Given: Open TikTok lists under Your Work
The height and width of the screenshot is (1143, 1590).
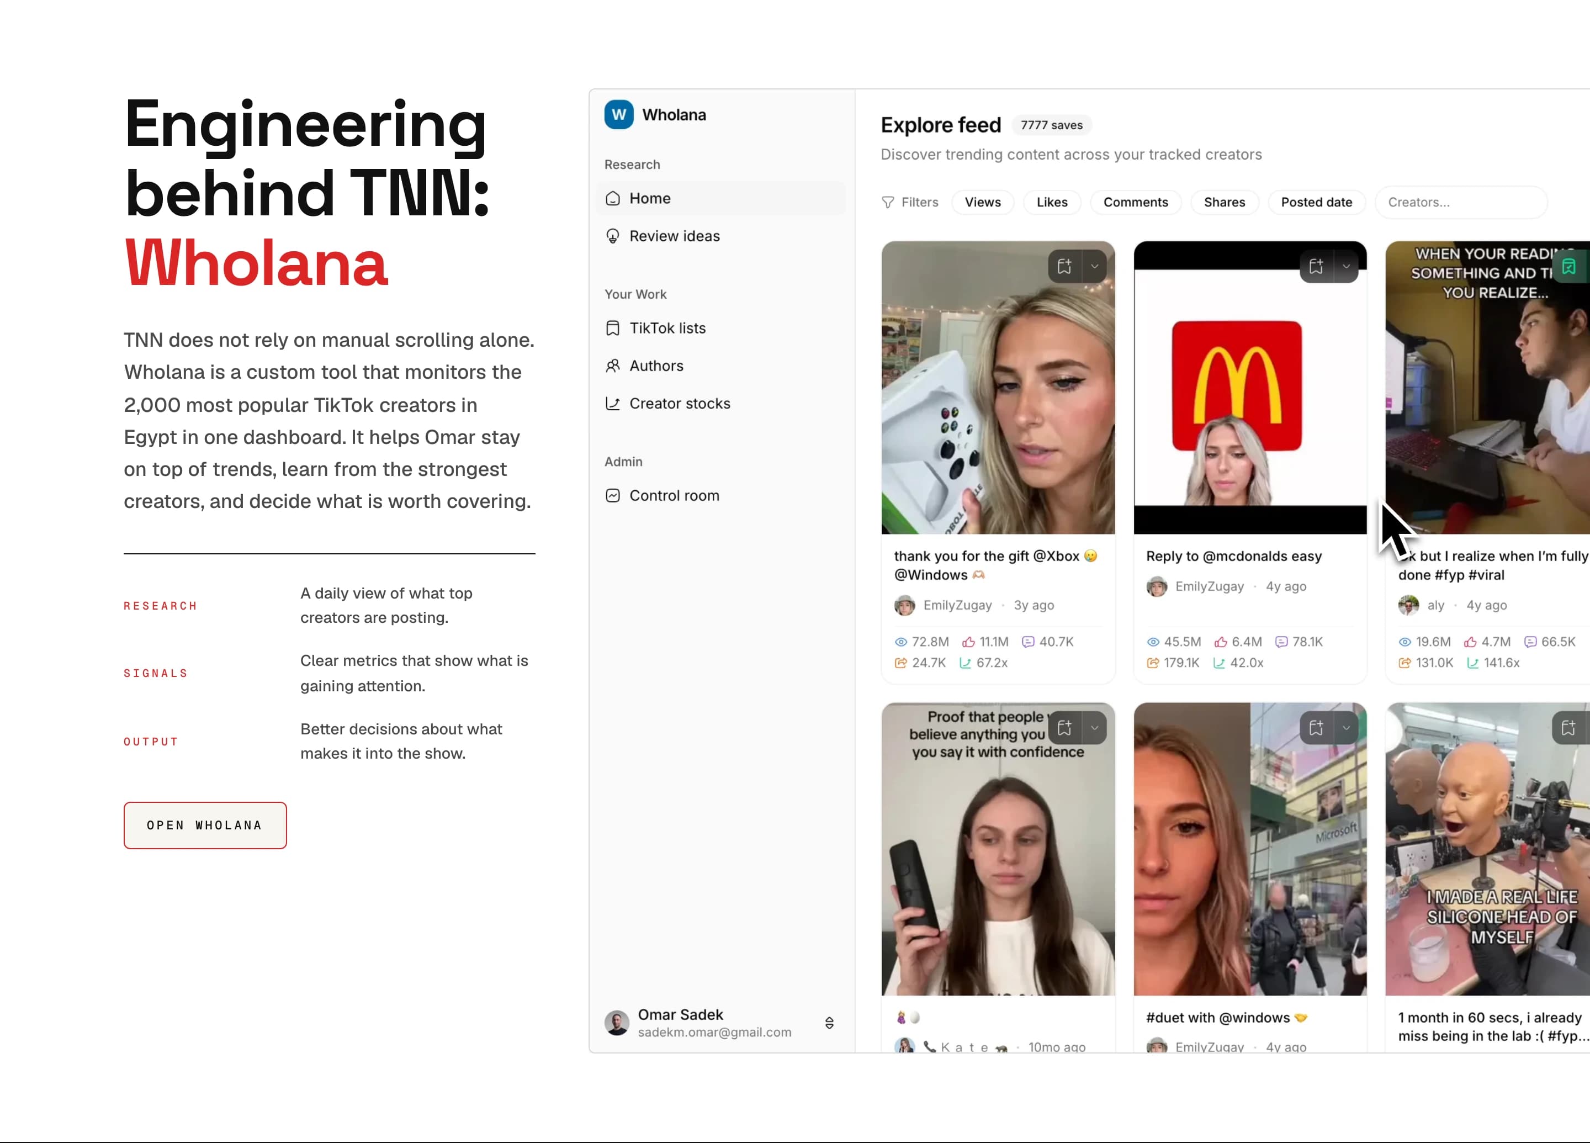Looking at the screenshot, I should pos(722,328).
